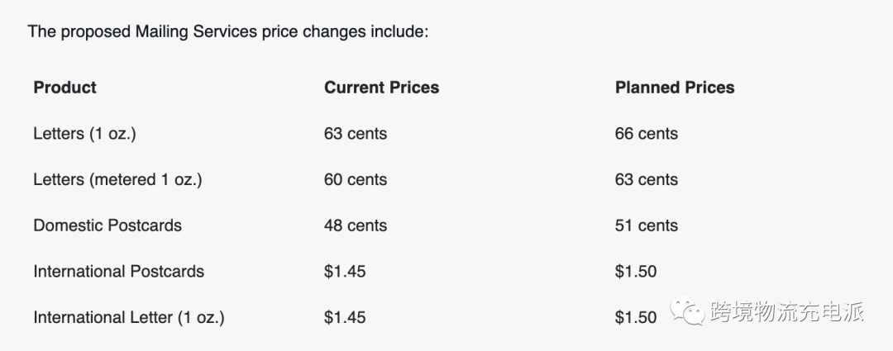Click International Postcards current price $1.45
The height and width of the screenshot is (351, 893).
coord(345,272)
